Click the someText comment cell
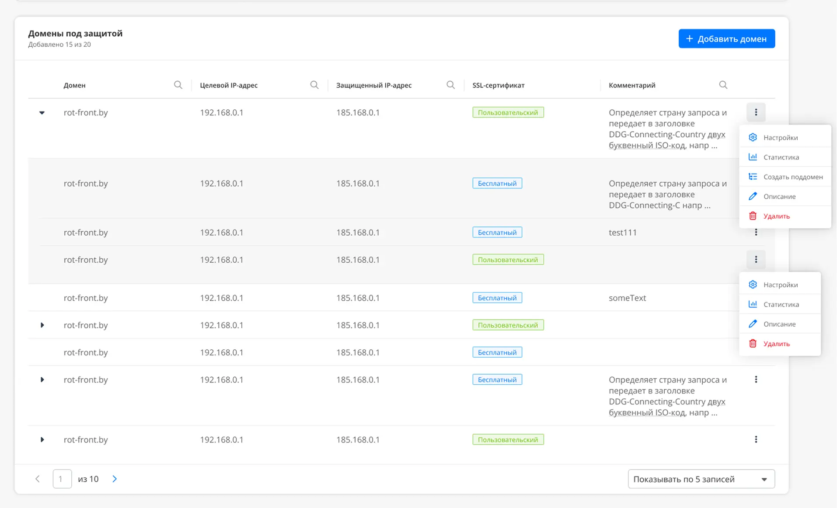Image resolution: width=837 pixels, height=508 pixels. [627, 298]
